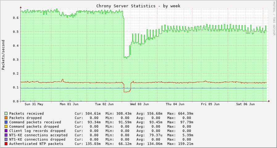
Task: Click the Packets received Min value 308.43m
Action: [x=124, y=113]
